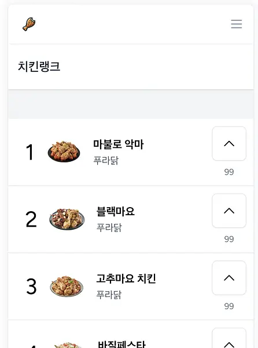
Task: Open the hamburger menu
Action: pos(237,24)
